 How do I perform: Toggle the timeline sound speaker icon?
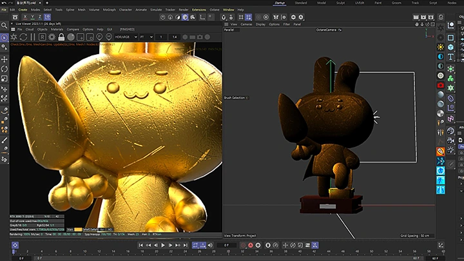pyautogui.click(x=210, y=245)
